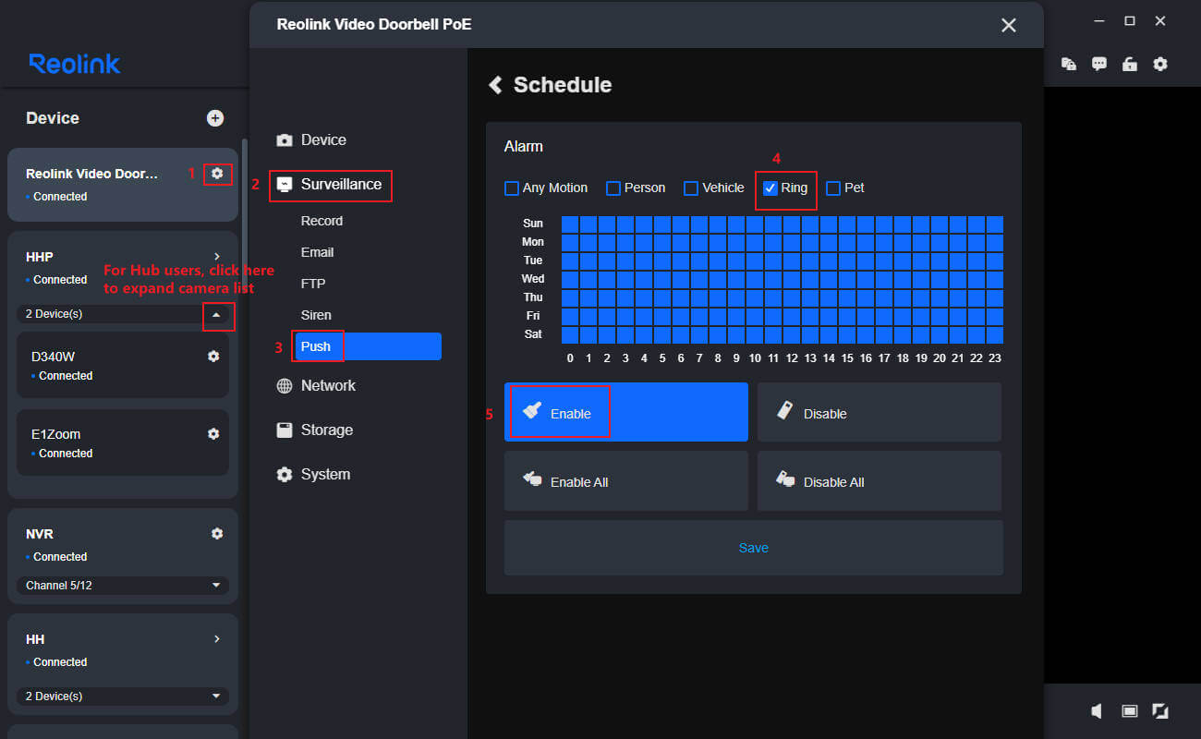1201x739 pixels.
Task: Toggle the Any Motion checkbox
Action: [x=512, y=188]
